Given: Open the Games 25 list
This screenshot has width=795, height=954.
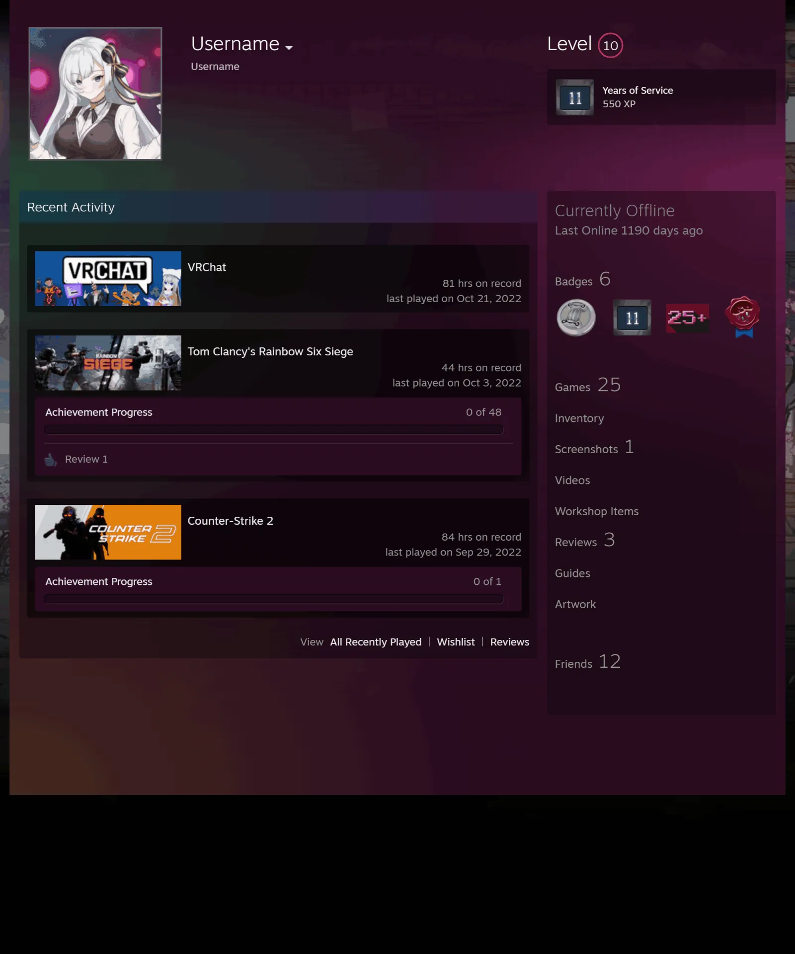Looking at the screenshot, I should point(588,385).
